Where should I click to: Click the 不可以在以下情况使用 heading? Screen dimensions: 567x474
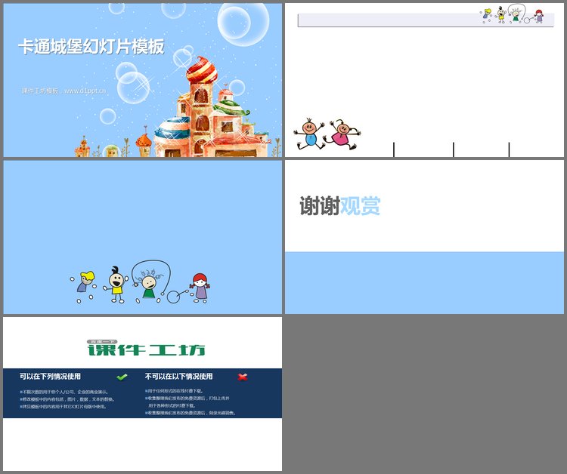point(178,376)
